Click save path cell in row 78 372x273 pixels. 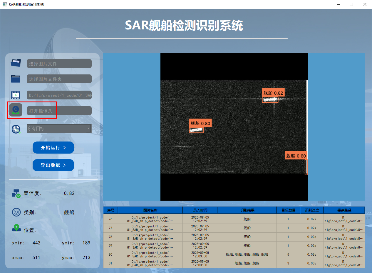(x=344, y=237)
